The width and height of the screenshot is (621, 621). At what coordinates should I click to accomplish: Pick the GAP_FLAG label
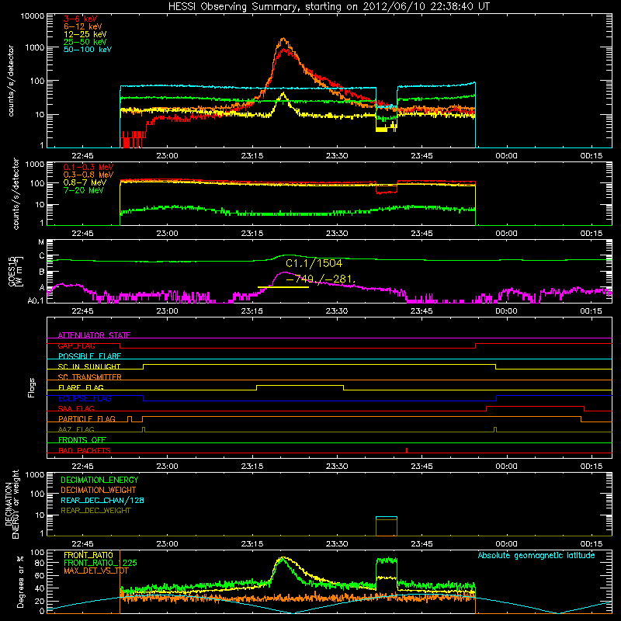(x=76, y=345)
